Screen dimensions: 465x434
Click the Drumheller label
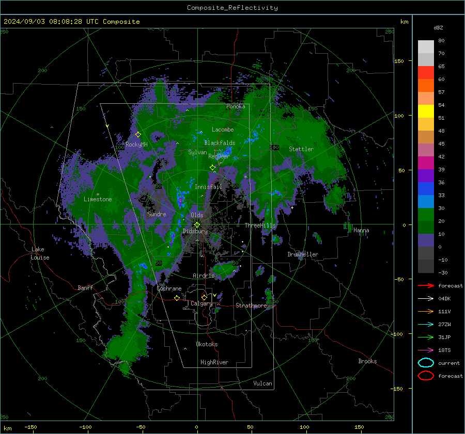click(x=303, y=254)
